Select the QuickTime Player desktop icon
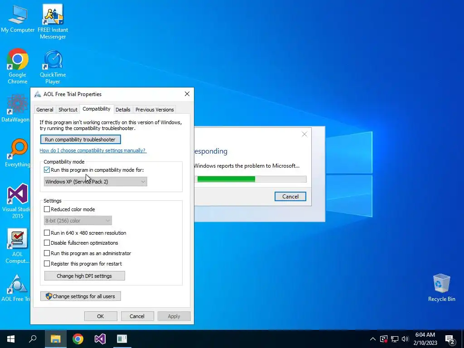Viewport: 464px width, 348px height. (x=53, y=67)
